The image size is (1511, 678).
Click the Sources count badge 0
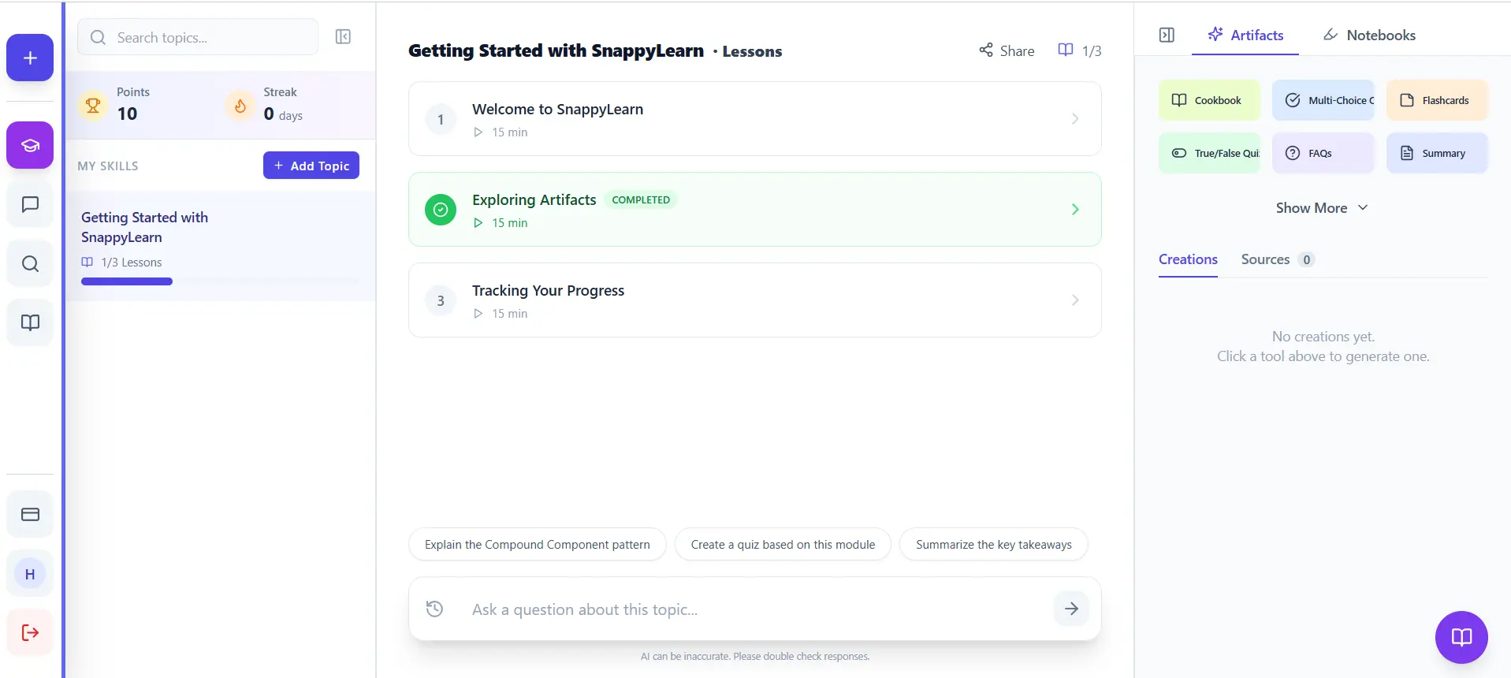click(x=1306, y=259)
